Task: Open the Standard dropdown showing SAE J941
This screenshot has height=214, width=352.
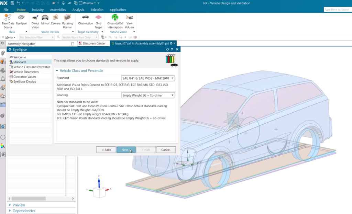Action: click(172, 78)
